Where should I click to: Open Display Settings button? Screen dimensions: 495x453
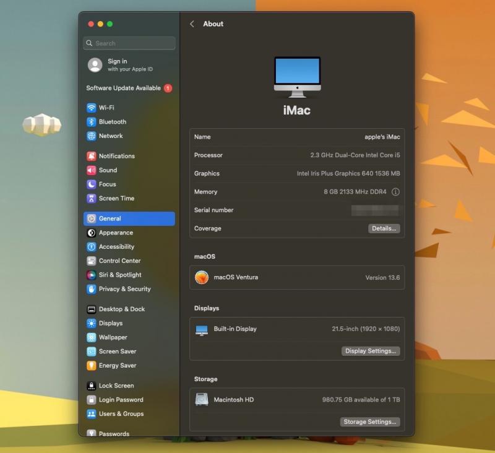click(370, 351)
